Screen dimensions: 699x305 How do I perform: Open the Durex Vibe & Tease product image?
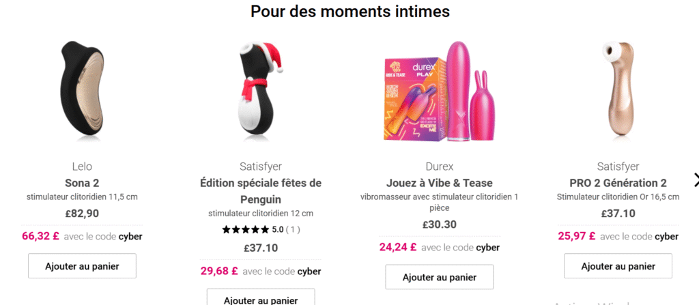439,92
